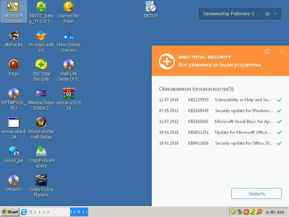Launch 360 Total Security desktop shortcut

tap(41, 70)
